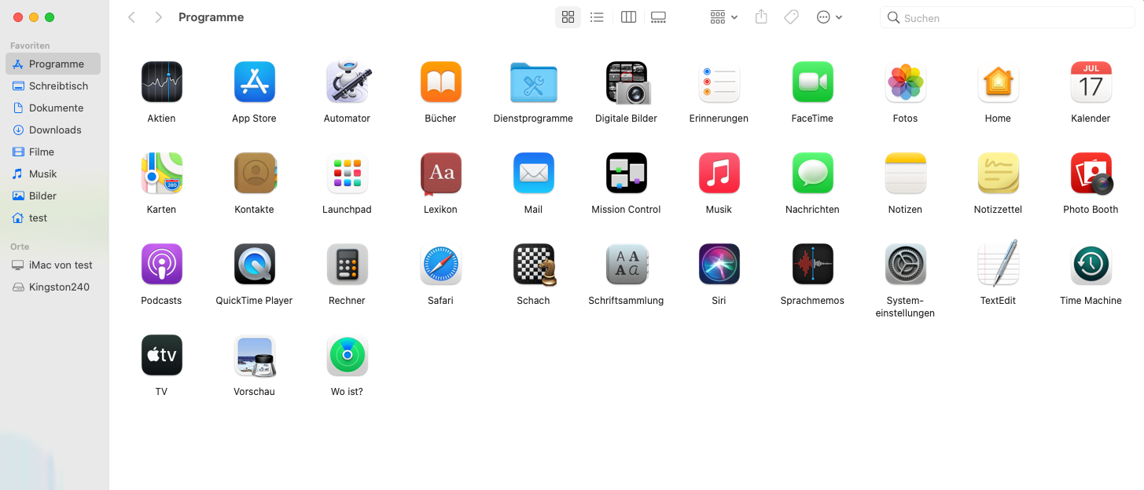Select the Wo ist? app icon
Image resolution: width=1144 pixels, height=490 pixels.
347,355
